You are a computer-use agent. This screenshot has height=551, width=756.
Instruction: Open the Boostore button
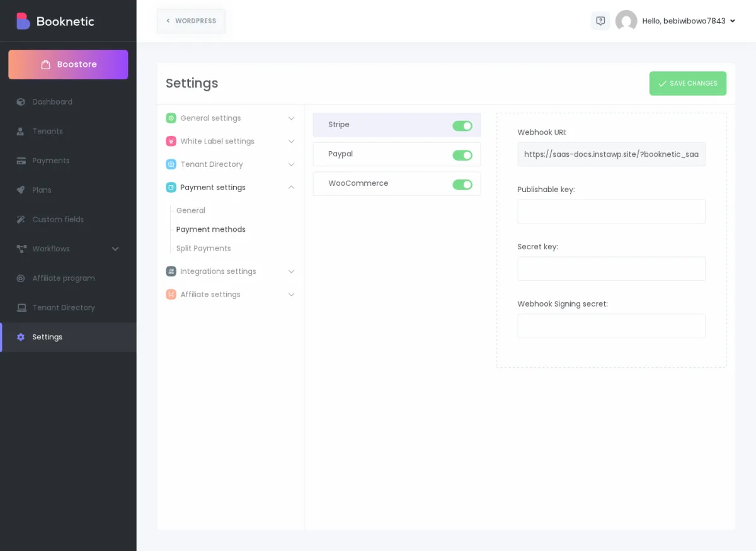68,64
